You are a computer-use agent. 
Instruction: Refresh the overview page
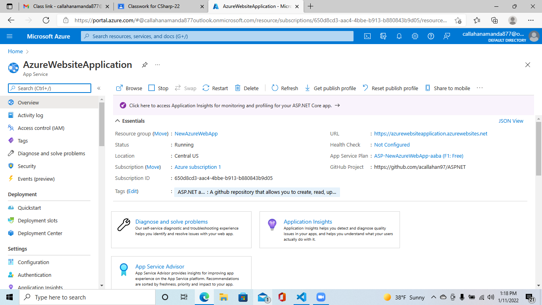click(285, 88)
